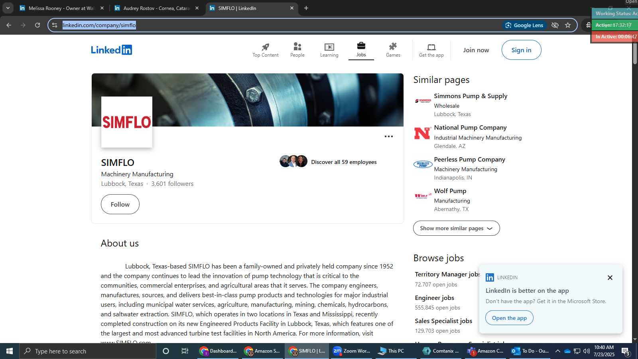Image resolution: width=638 pixels, height=359 pixels.
Task: Go to the People section
Action: (297, 50)
